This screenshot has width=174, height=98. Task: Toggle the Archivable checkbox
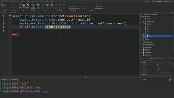tap(158, 65)
